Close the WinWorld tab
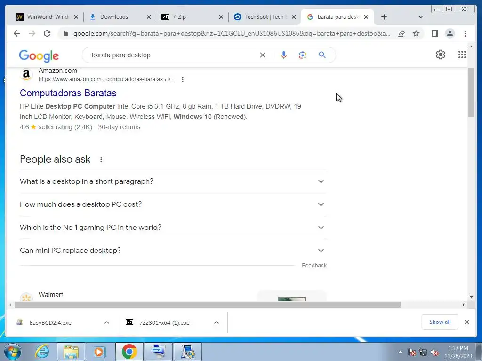This screenshot has height=361, width=482. pyautogui.click(x=76, y=17)
